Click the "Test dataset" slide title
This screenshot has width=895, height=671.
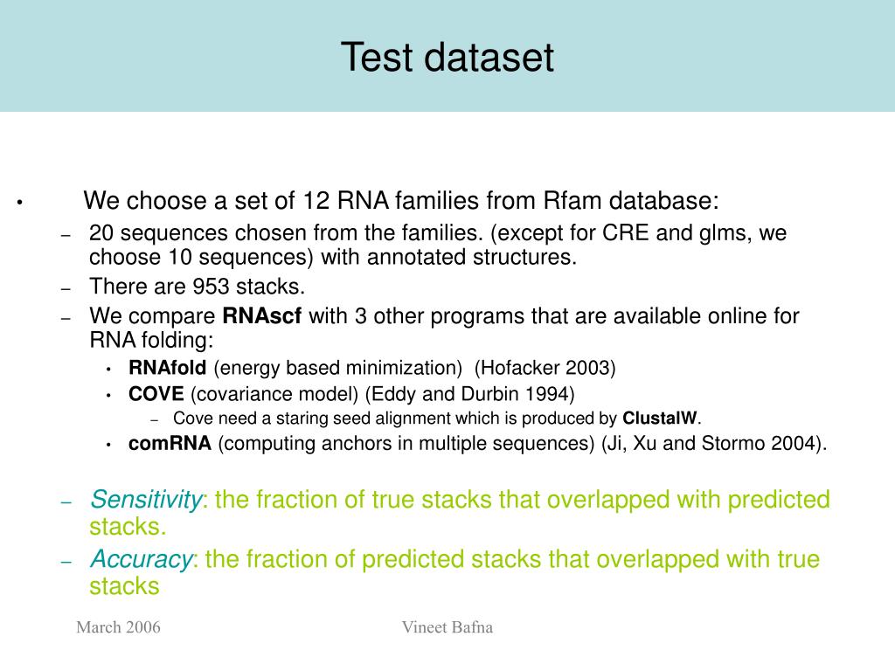[x=447, y=57]
